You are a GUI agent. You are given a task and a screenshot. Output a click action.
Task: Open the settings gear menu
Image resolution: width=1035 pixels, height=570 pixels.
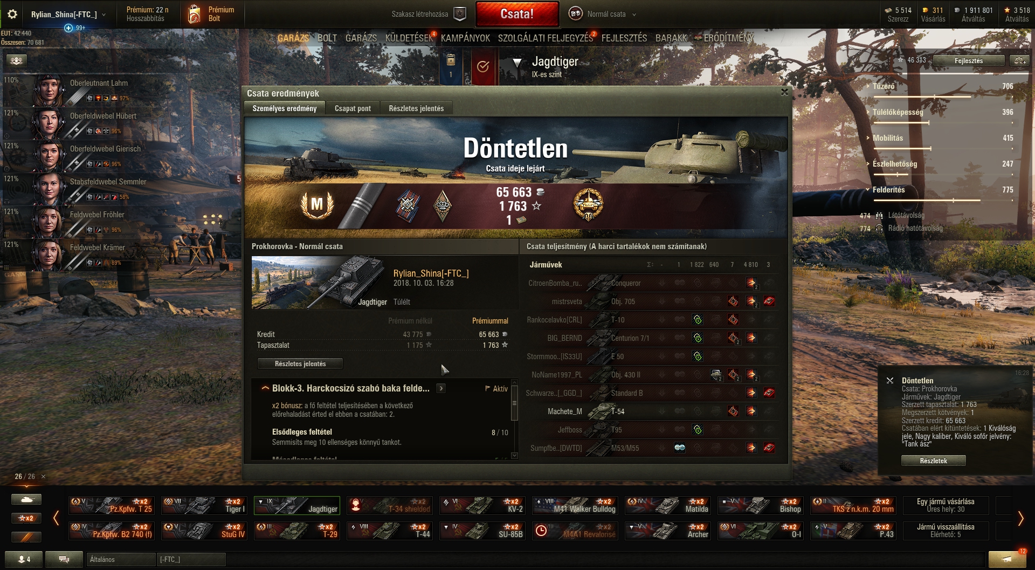tap(12, 15)
